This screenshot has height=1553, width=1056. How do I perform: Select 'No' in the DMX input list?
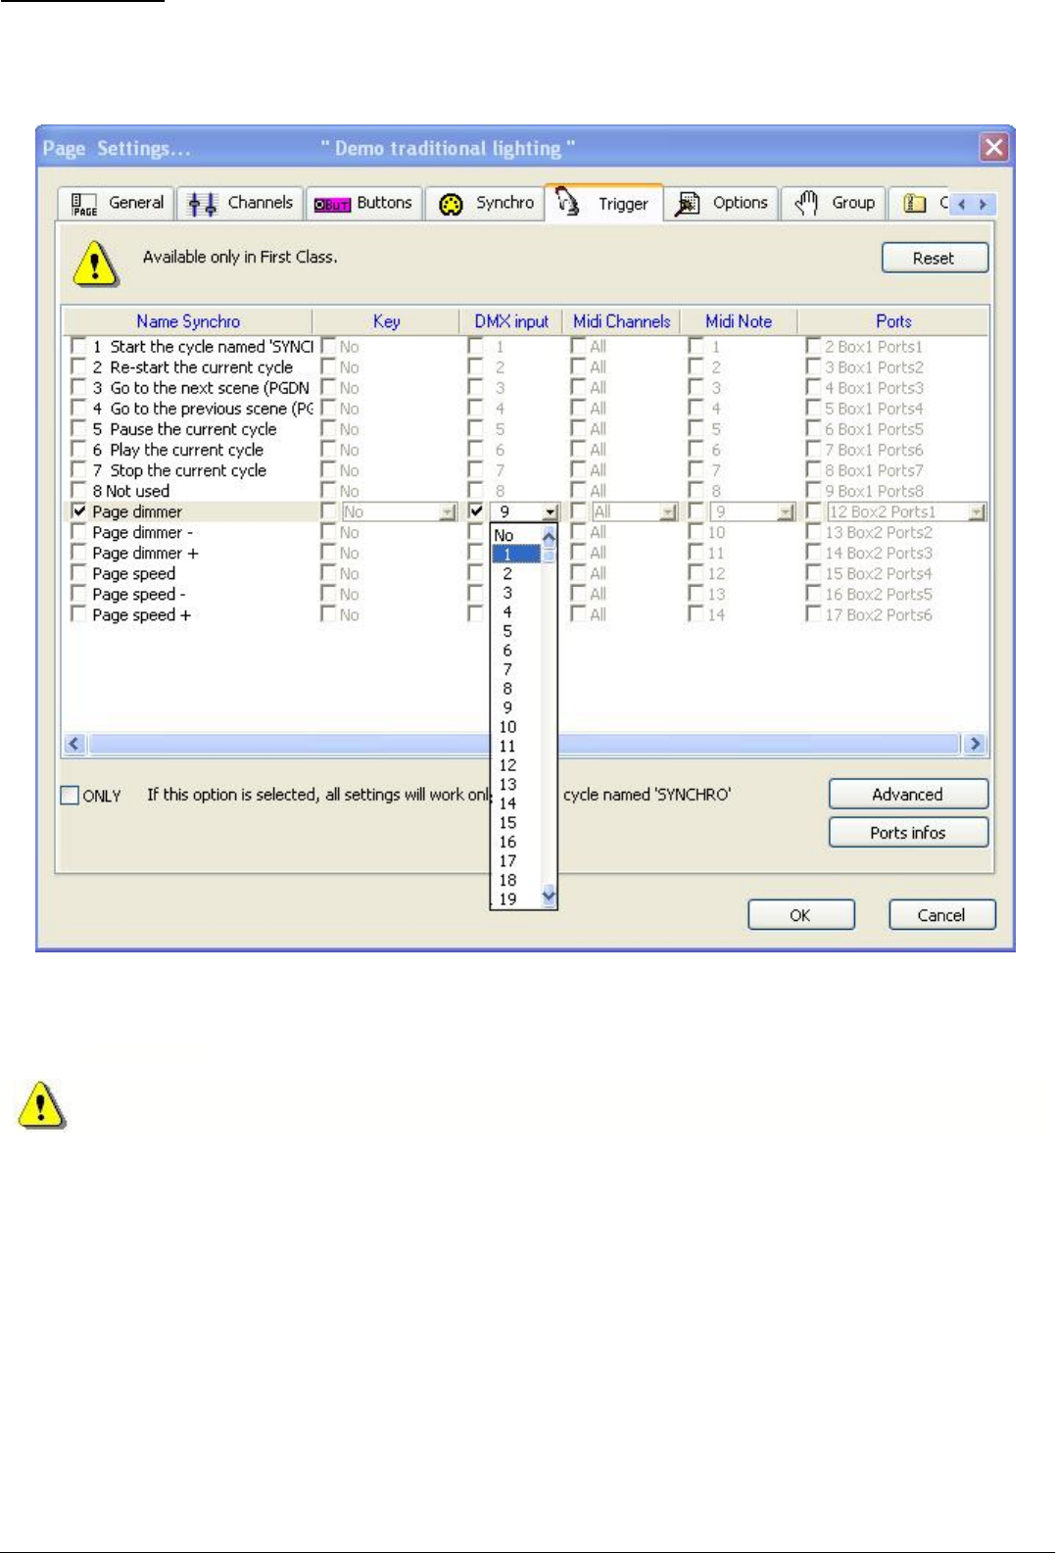pyautogui.click(x=516, y=535)
